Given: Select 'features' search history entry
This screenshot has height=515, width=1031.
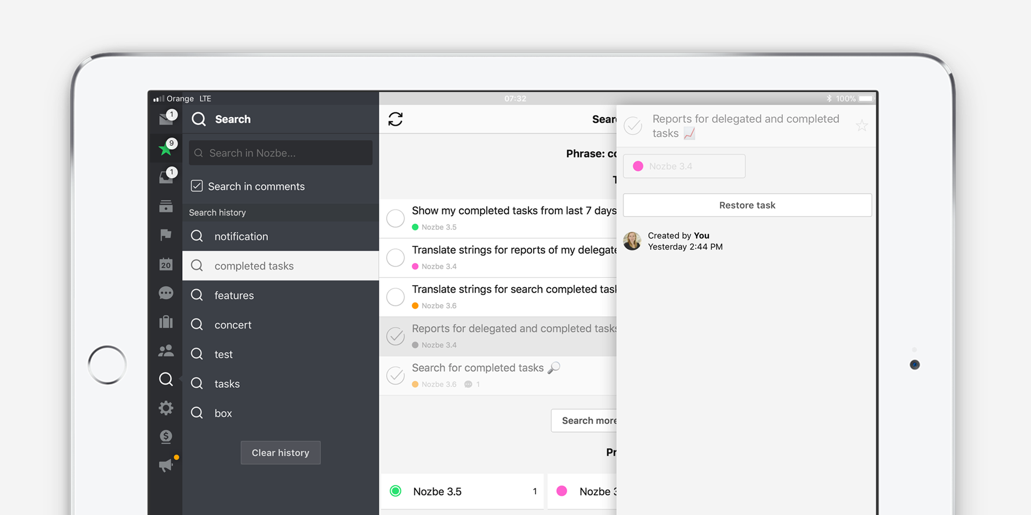Looking at the screenshot, I should [x=280, y=295].
